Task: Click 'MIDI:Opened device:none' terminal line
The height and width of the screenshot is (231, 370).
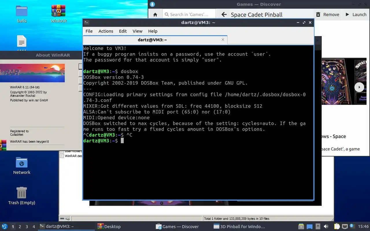Action: pyautogui.click(x=116, y=118)
